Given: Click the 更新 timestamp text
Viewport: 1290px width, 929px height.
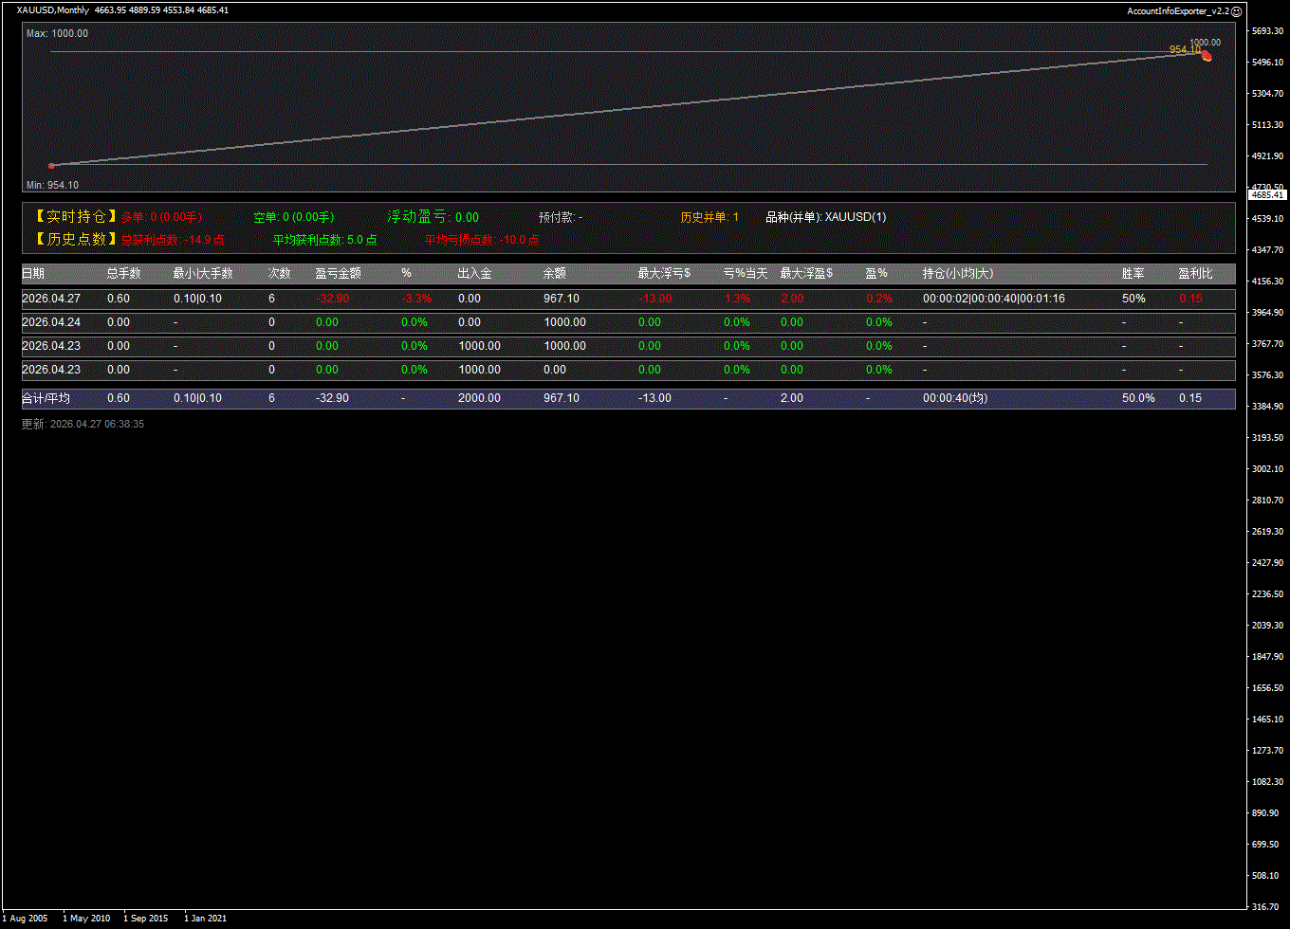Looking at the screenshot, I should click(x=83, y=425).
